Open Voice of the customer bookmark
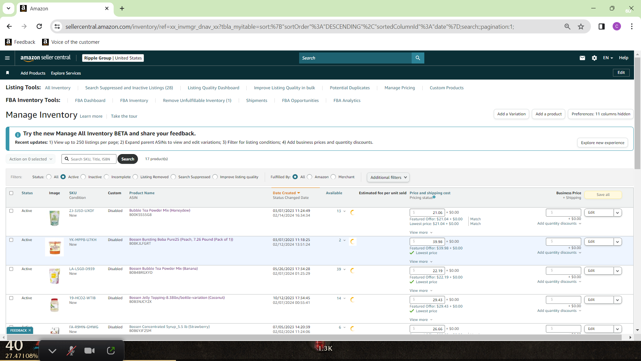This screenshot has width=641, height=361. click(71, 42)
